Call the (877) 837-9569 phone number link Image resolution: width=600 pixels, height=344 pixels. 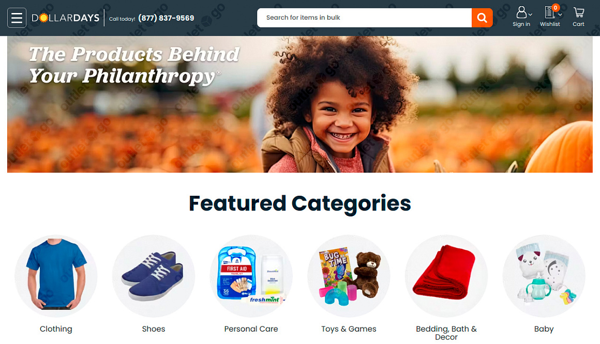coord(166,18)
